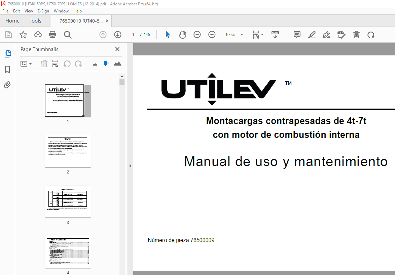395x275 pixels.
Task: Activate the Selection arrow tool
Action: pos(168,35)
